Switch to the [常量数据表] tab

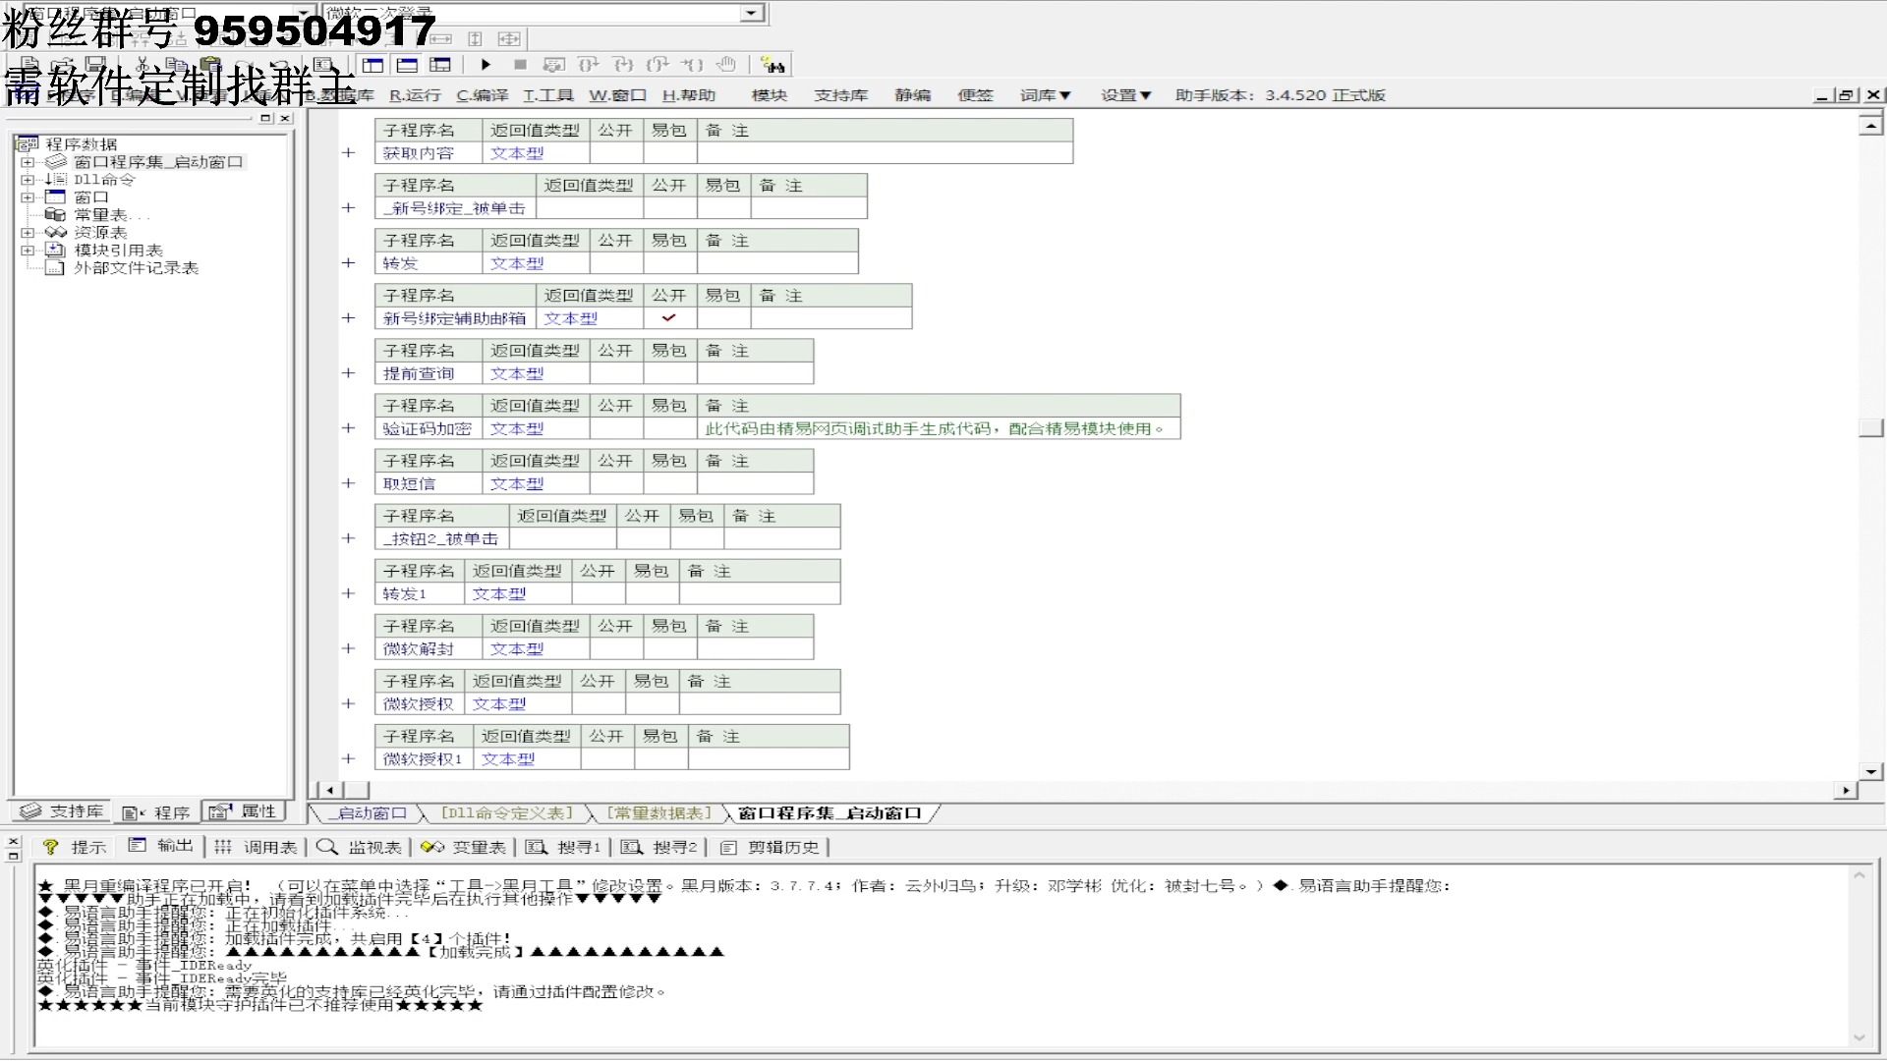pos(658,813)
